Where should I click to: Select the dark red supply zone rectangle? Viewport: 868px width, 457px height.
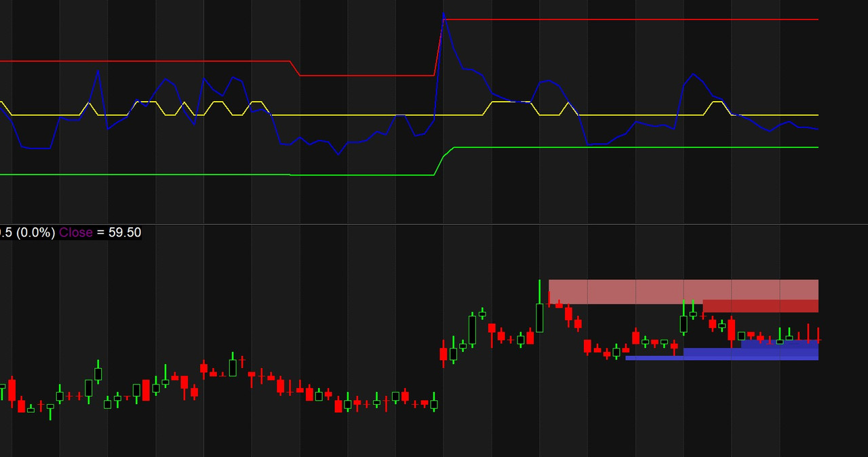click(760, 306)
